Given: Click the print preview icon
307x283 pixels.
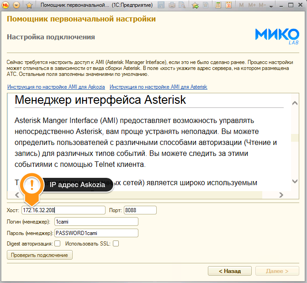Looking at the screenshot, I should tap(182, 5).
